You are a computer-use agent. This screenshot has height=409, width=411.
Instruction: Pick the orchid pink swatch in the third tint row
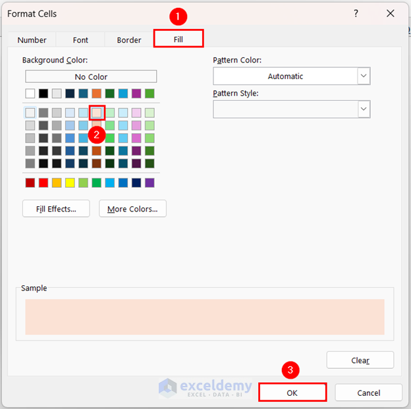click(136, 138)
